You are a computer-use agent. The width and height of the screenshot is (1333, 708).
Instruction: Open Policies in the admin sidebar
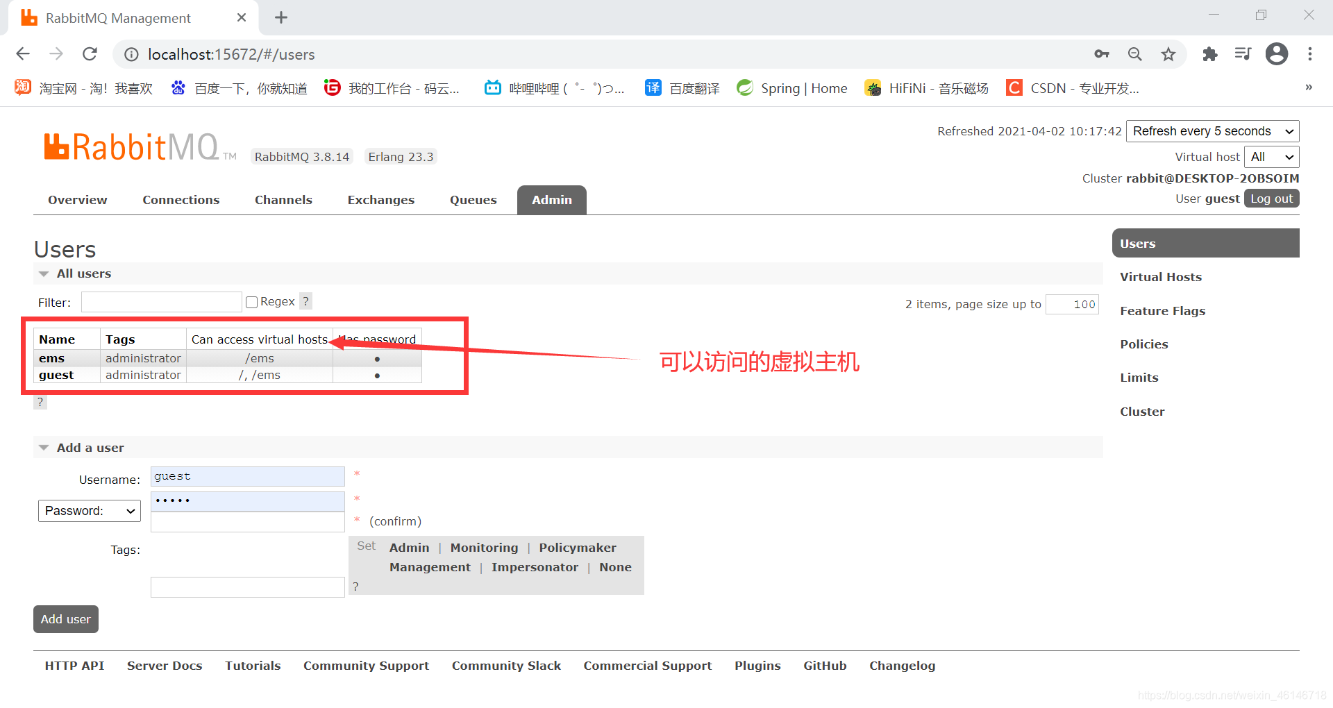click(x=1144, y=344)
